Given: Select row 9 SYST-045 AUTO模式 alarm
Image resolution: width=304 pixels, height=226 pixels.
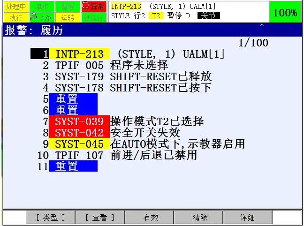Looking at the screenshot, I should (144, 144).
